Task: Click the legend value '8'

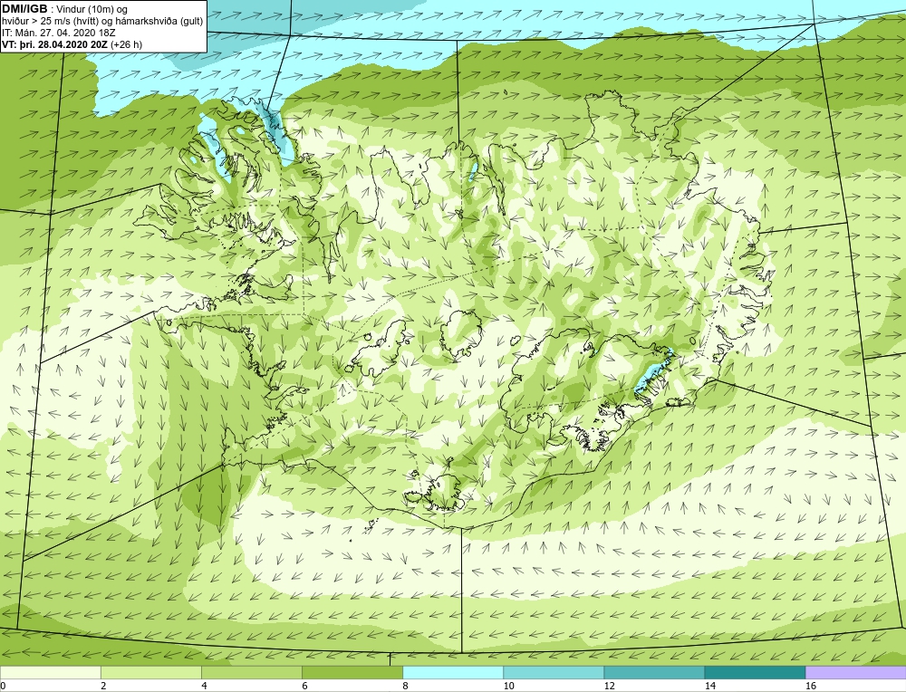Action: tap(405, 686)
